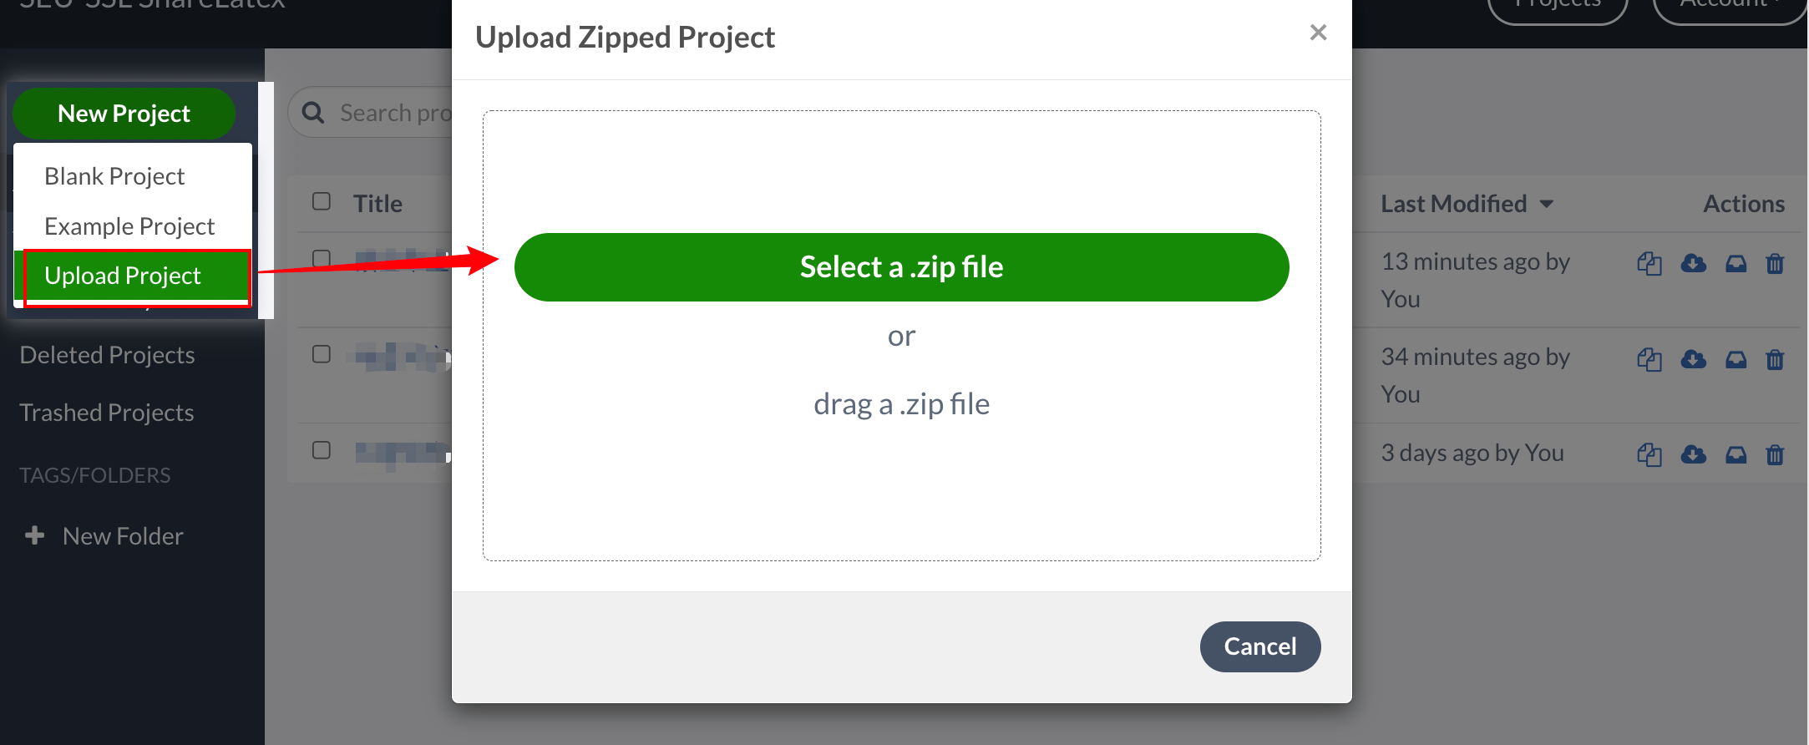Check the third project row checkbox
The height and width of the screenshot is (745, 1809).
click(322, 450)
